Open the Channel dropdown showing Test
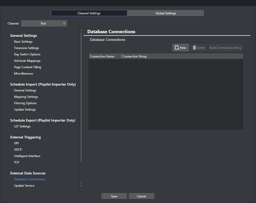256x203 pixels. point(44,23)
